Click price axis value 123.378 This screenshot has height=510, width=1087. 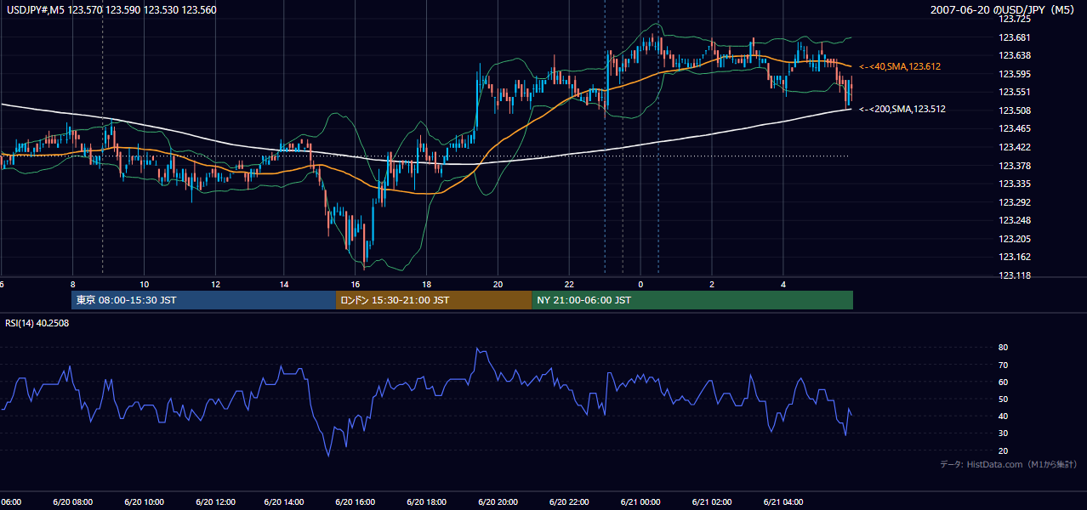[1014, 166]
